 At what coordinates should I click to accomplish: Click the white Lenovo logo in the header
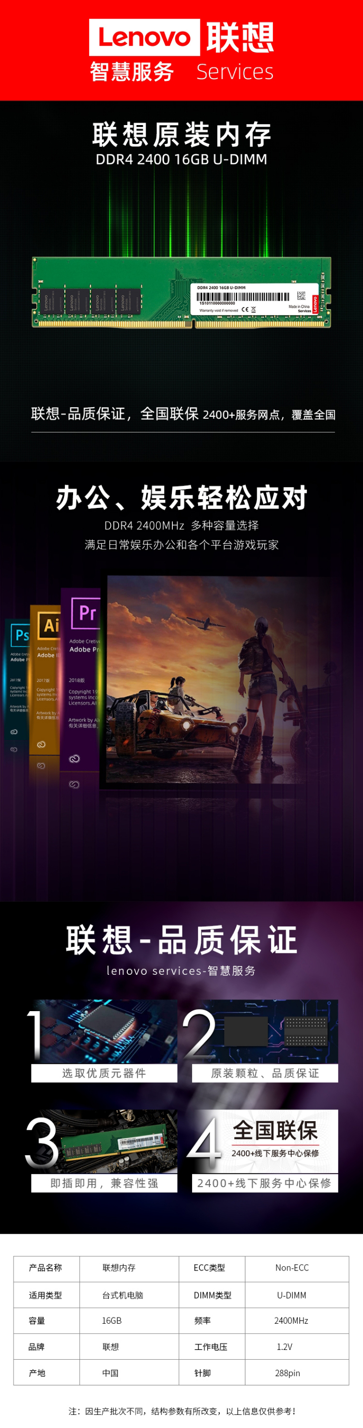point(144,37)
